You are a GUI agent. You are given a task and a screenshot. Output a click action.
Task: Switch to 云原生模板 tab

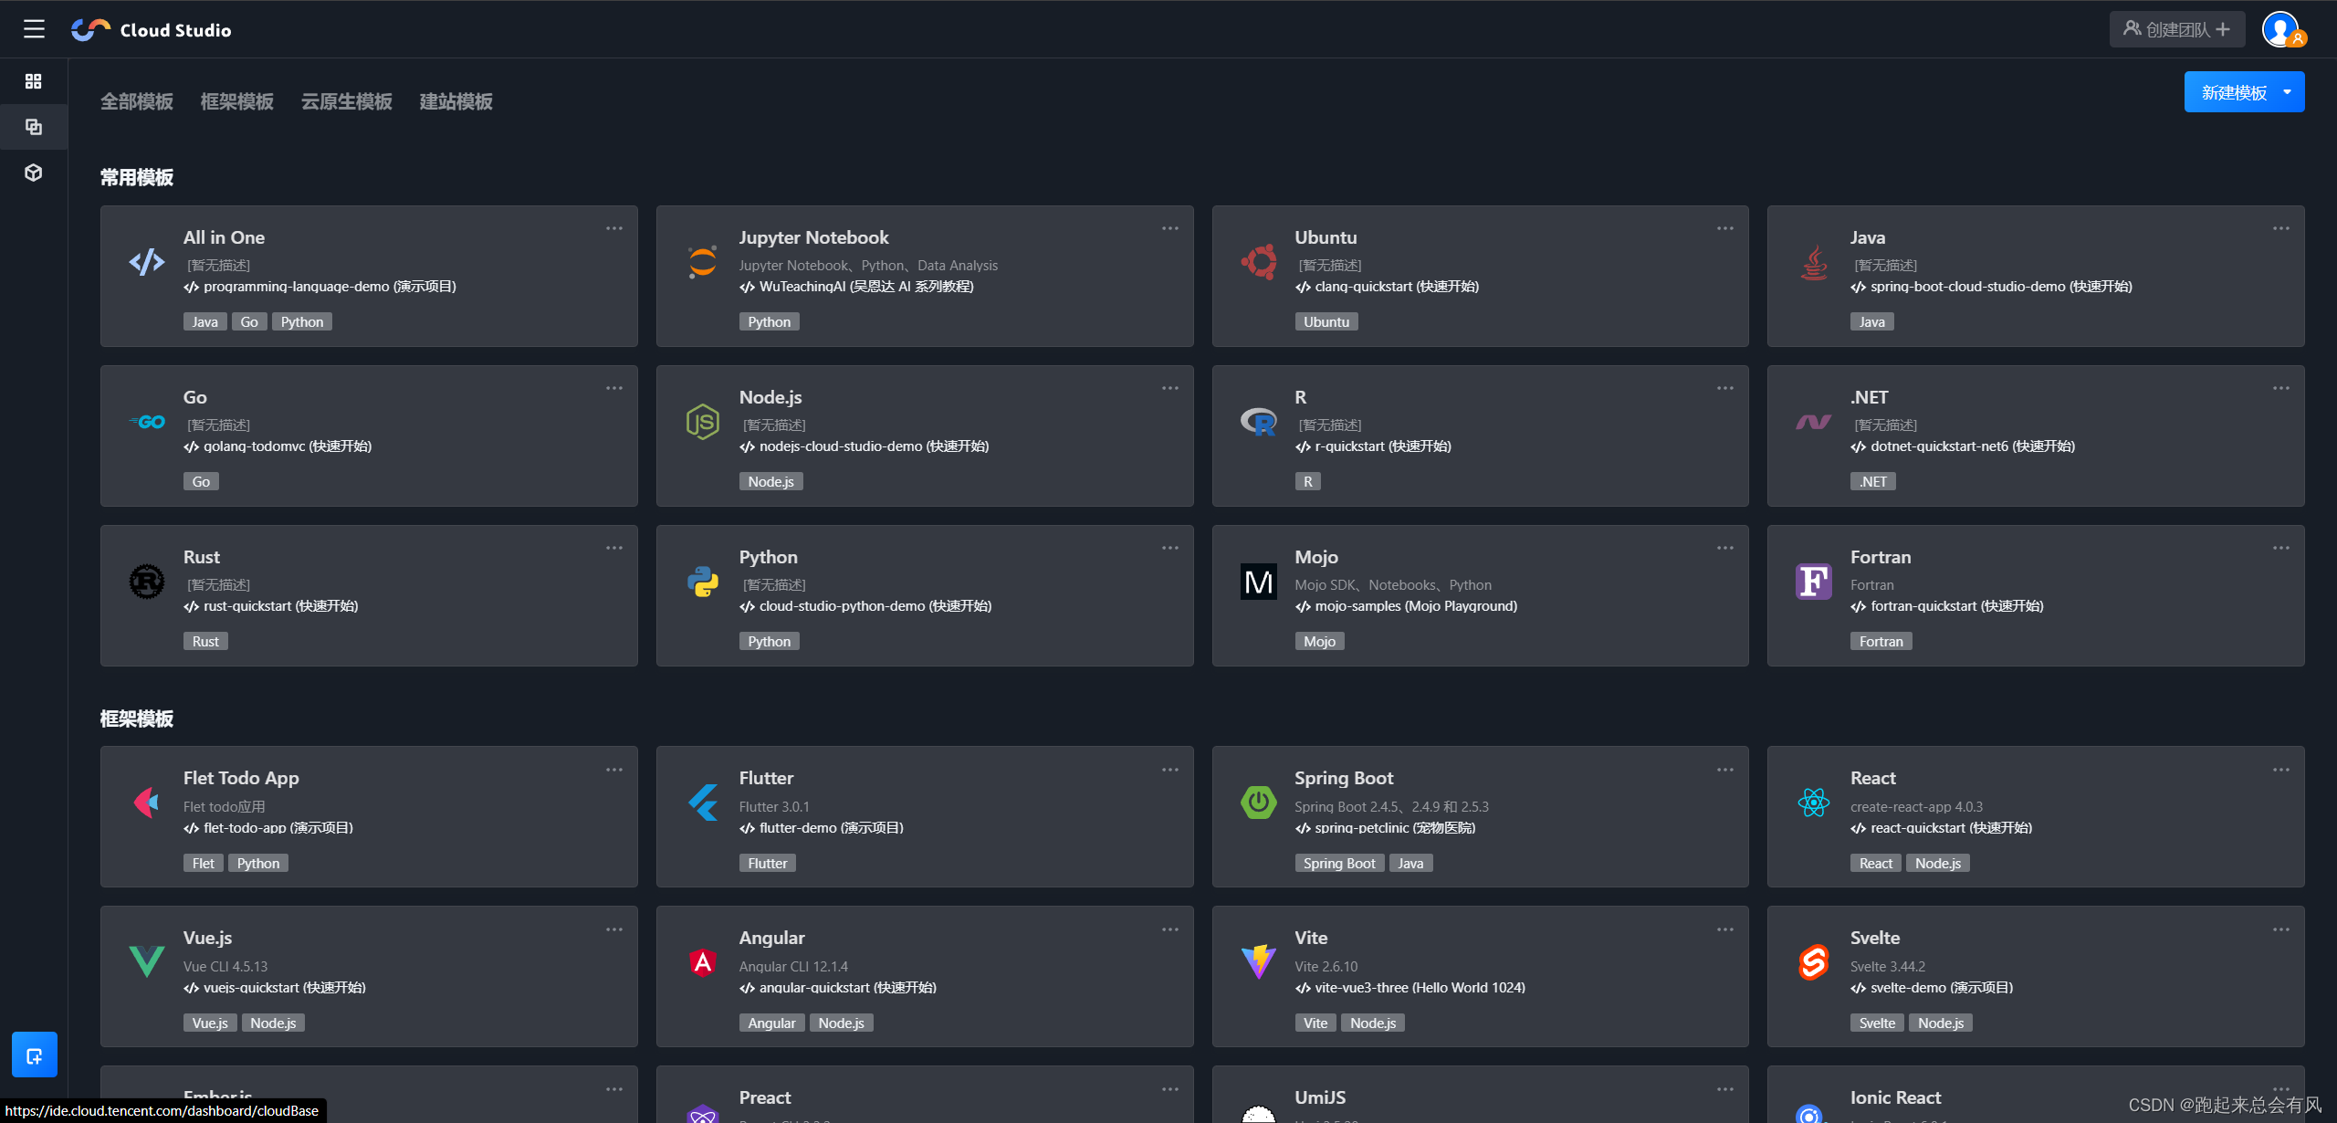coord(346,101)
